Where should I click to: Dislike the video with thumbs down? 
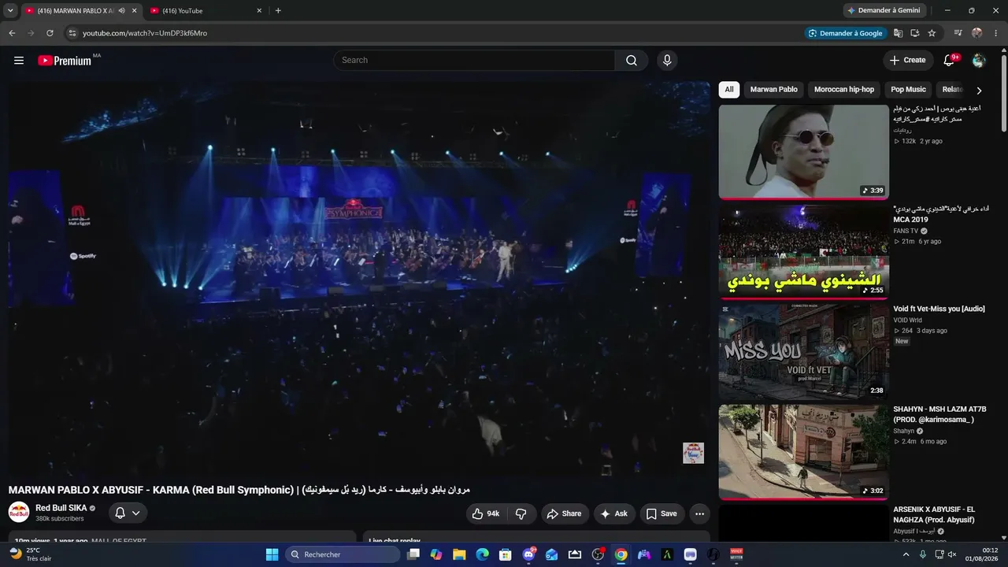521,513
